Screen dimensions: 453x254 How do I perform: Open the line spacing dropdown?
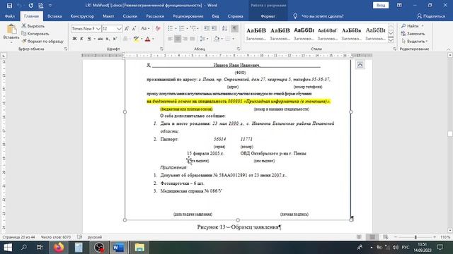pyautogui.click(x=207, y=39)
